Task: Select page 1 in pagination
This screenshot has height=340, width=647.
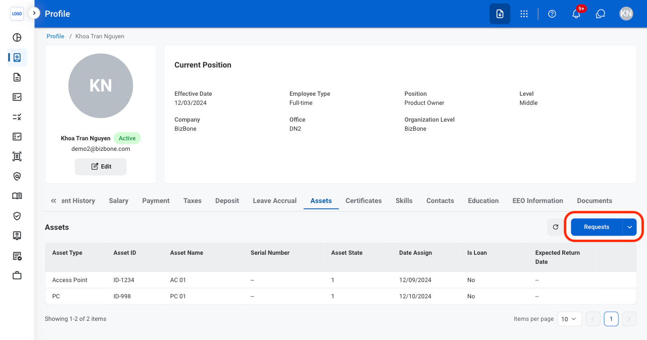Action: point(611,319)
